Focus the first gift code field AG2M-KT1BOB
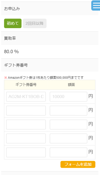 coord(26,97)
